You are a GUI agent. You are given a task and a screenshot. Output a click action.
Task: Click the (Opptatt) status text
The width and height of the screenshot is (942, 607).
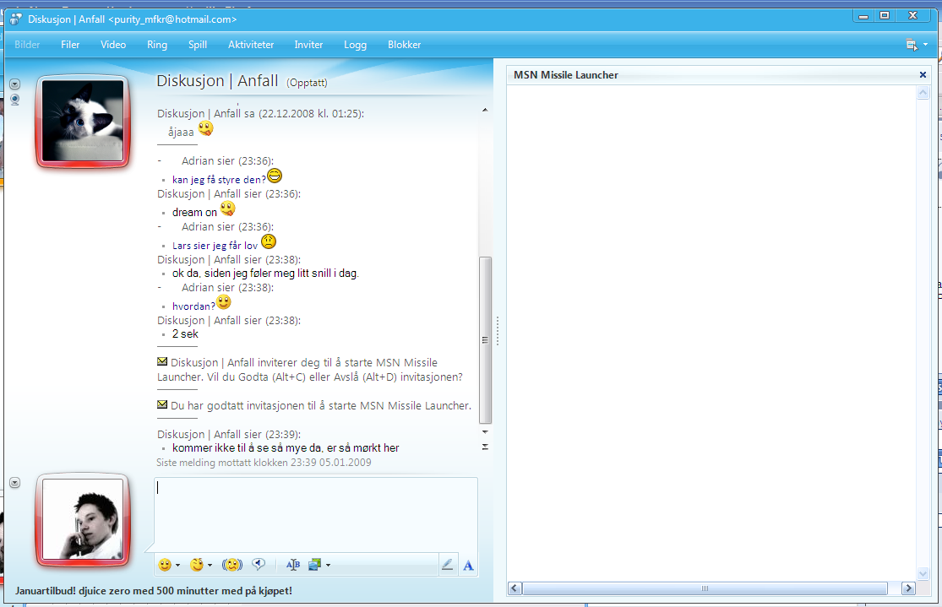(x=307, y=83)
